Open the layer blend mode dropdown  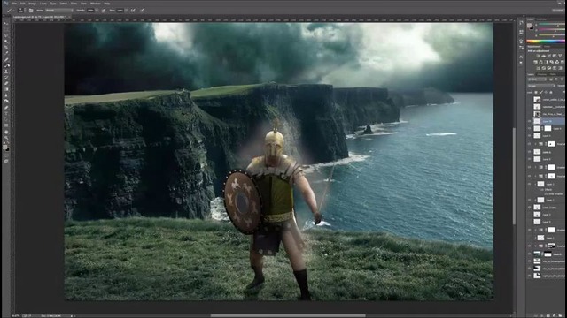[541, 86]
